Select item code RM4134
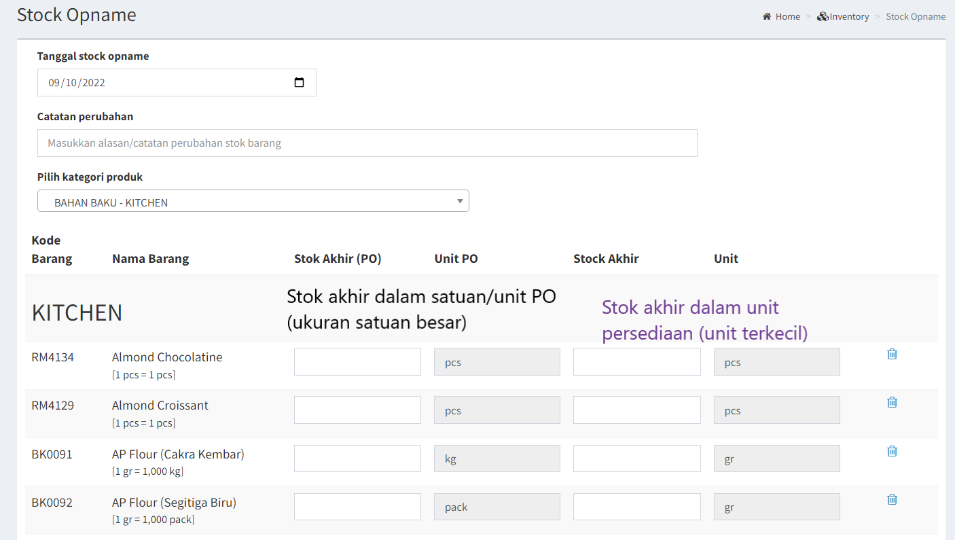This screenshot has width=955, height=540. click(x=52, y=357)
